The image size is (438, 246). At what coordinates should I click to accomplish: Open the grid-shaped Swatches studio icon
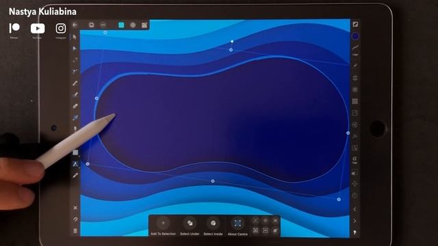tap(355, 101)
